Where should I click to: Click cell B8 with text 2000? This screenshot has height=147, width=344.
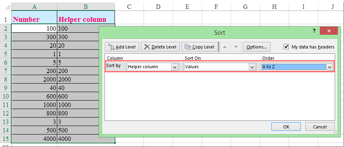(x=78, y=80)
